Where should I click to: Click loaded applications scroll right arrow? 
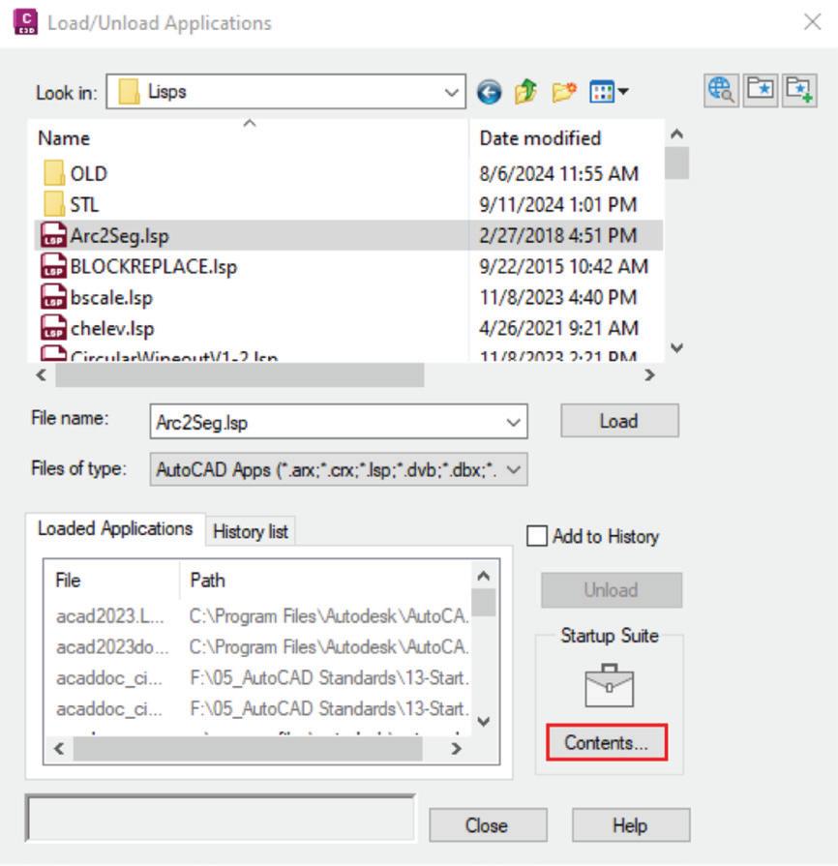point(456,748)
